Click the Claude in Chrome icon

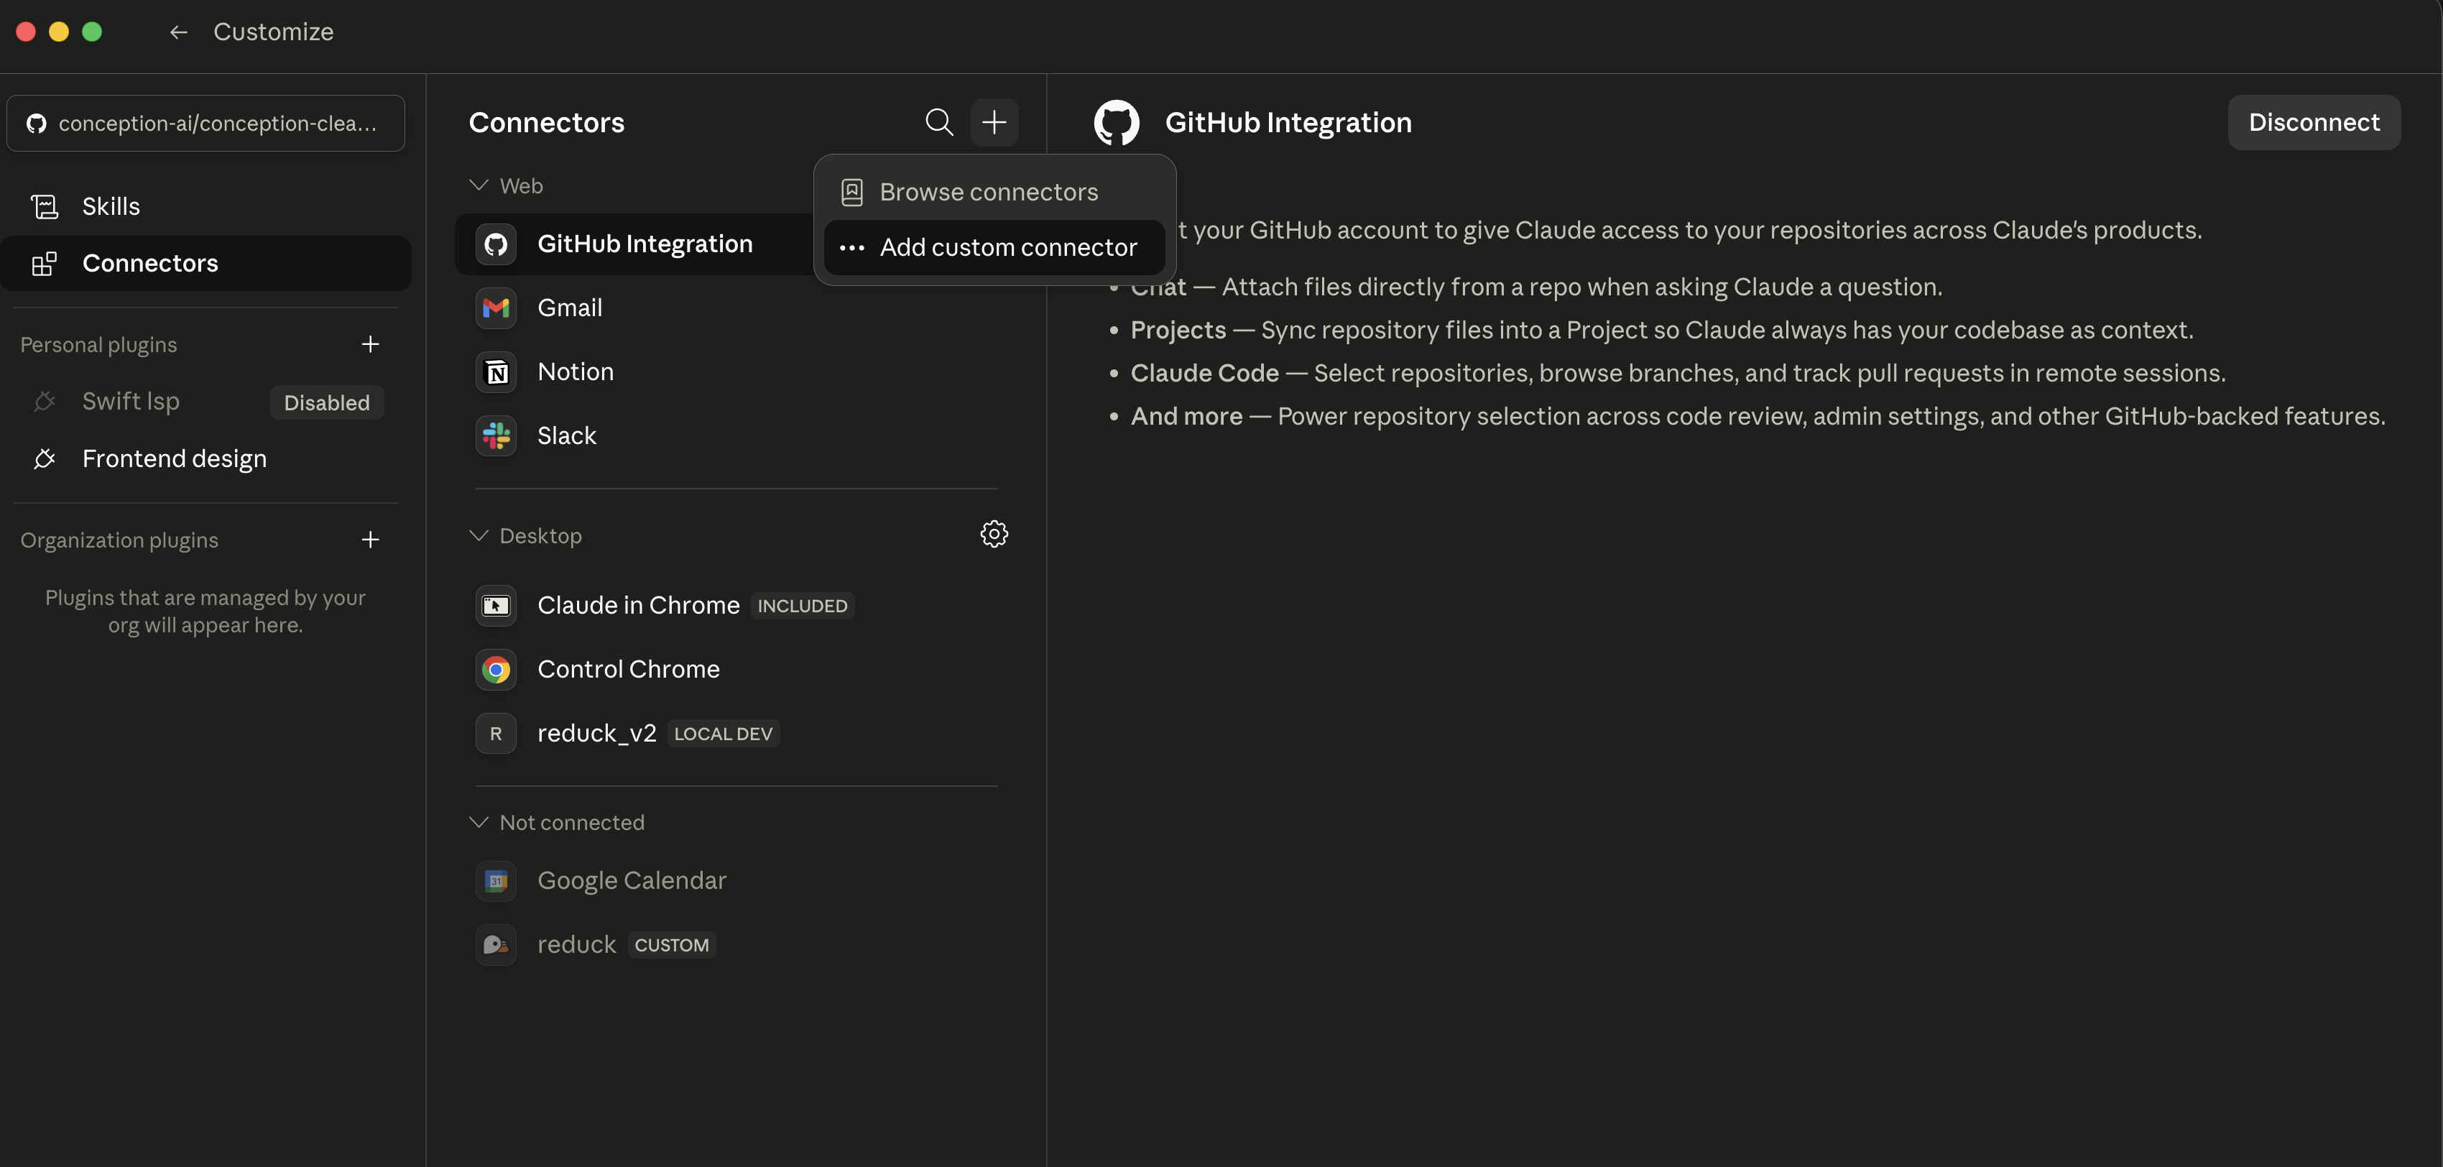pyautogui.click(x=496, y=605)
